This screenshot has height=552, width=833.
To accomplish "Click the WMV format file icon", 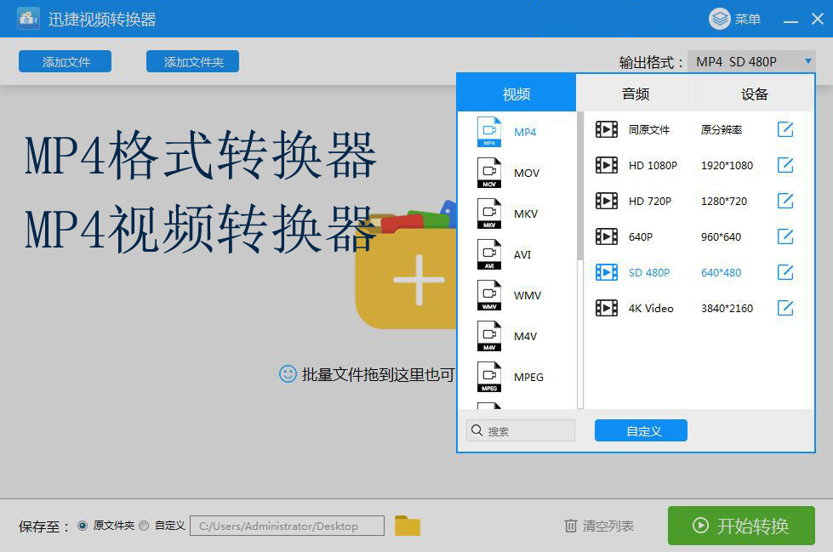I will coord(488,295).
